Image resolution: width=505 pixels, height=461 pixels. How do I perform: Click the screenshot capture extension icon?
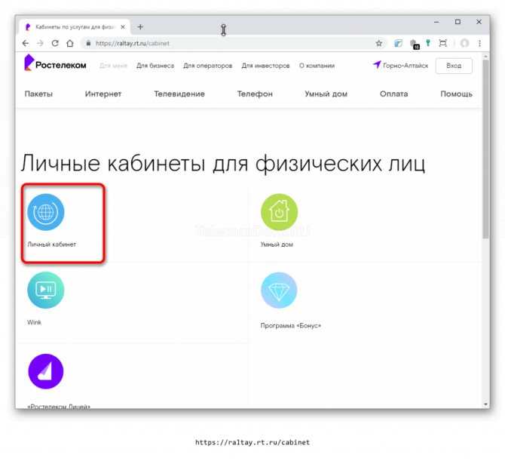tap(443, 43)
